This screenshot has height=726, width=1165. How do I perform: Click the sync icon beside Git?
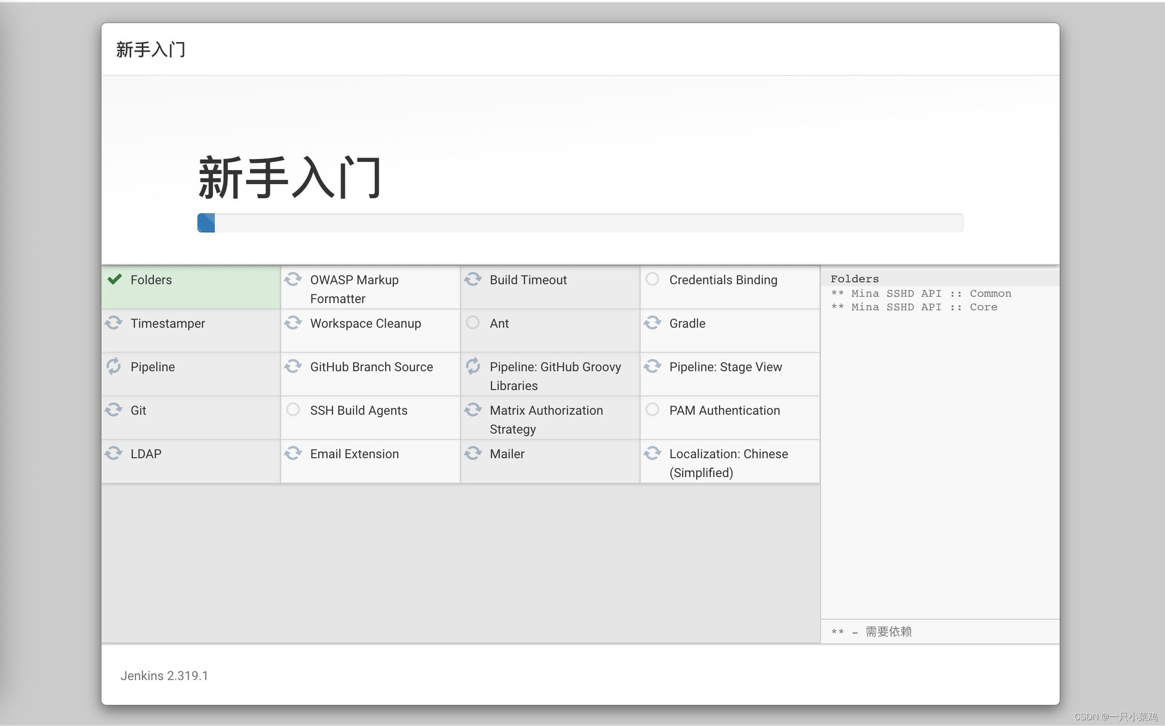coord(114,410)
